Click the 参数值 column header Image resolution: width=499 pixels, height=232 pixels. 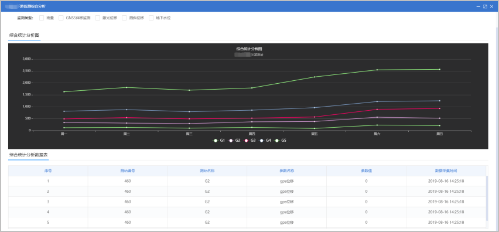(x=366, y=171)
